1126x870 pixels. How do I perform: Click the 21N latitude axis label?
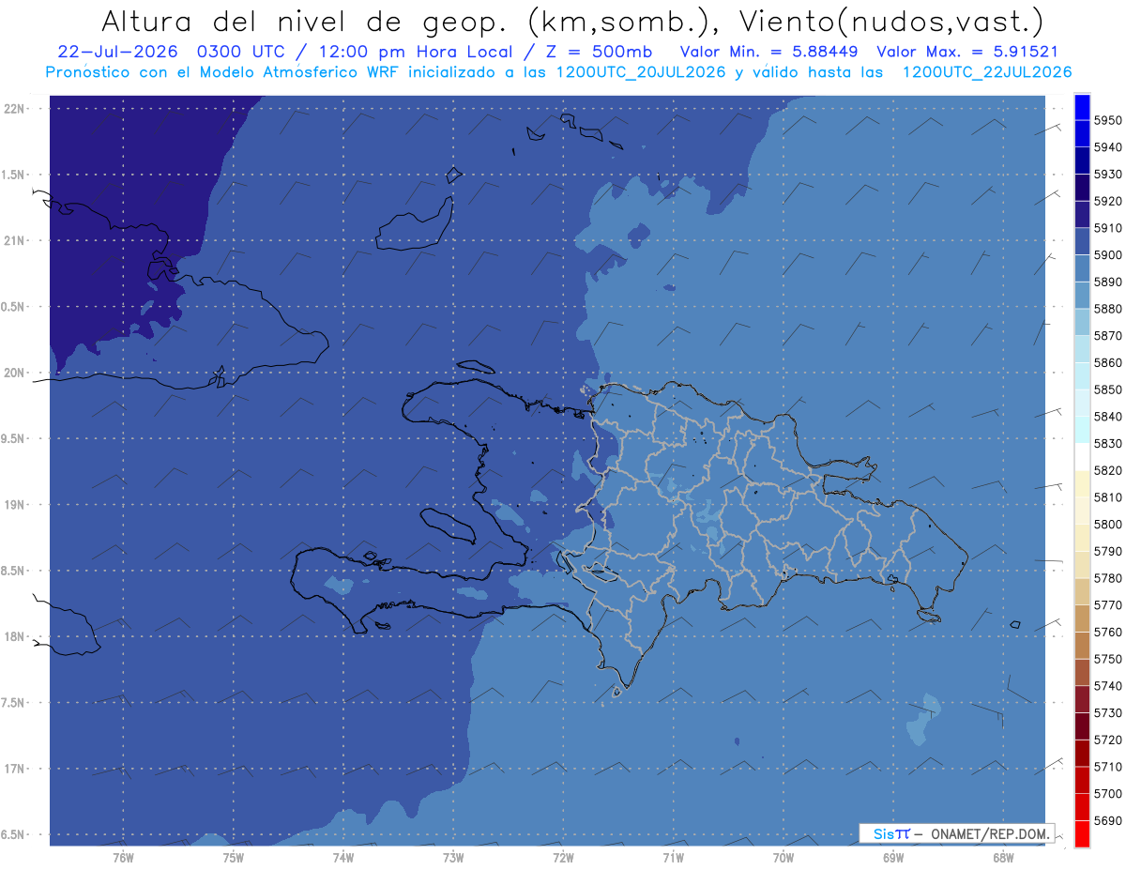[x=13, y=240]
